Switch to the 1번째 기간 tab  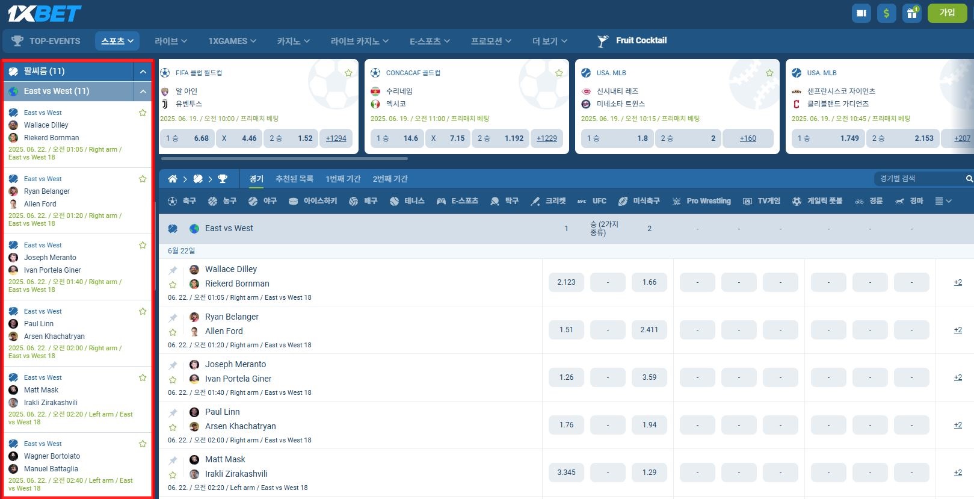click(343, 179)
